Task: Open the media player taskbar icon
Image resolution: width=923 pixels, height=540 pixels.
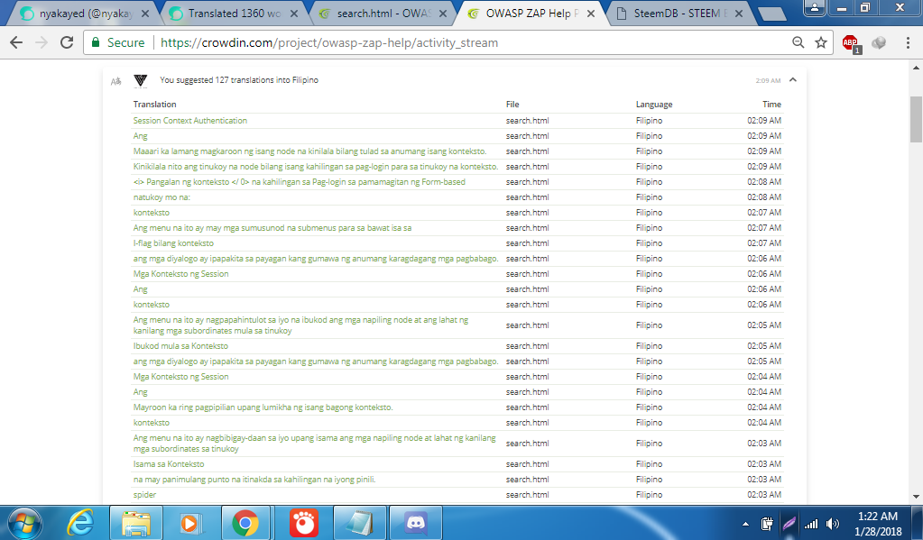Action: 189,522
